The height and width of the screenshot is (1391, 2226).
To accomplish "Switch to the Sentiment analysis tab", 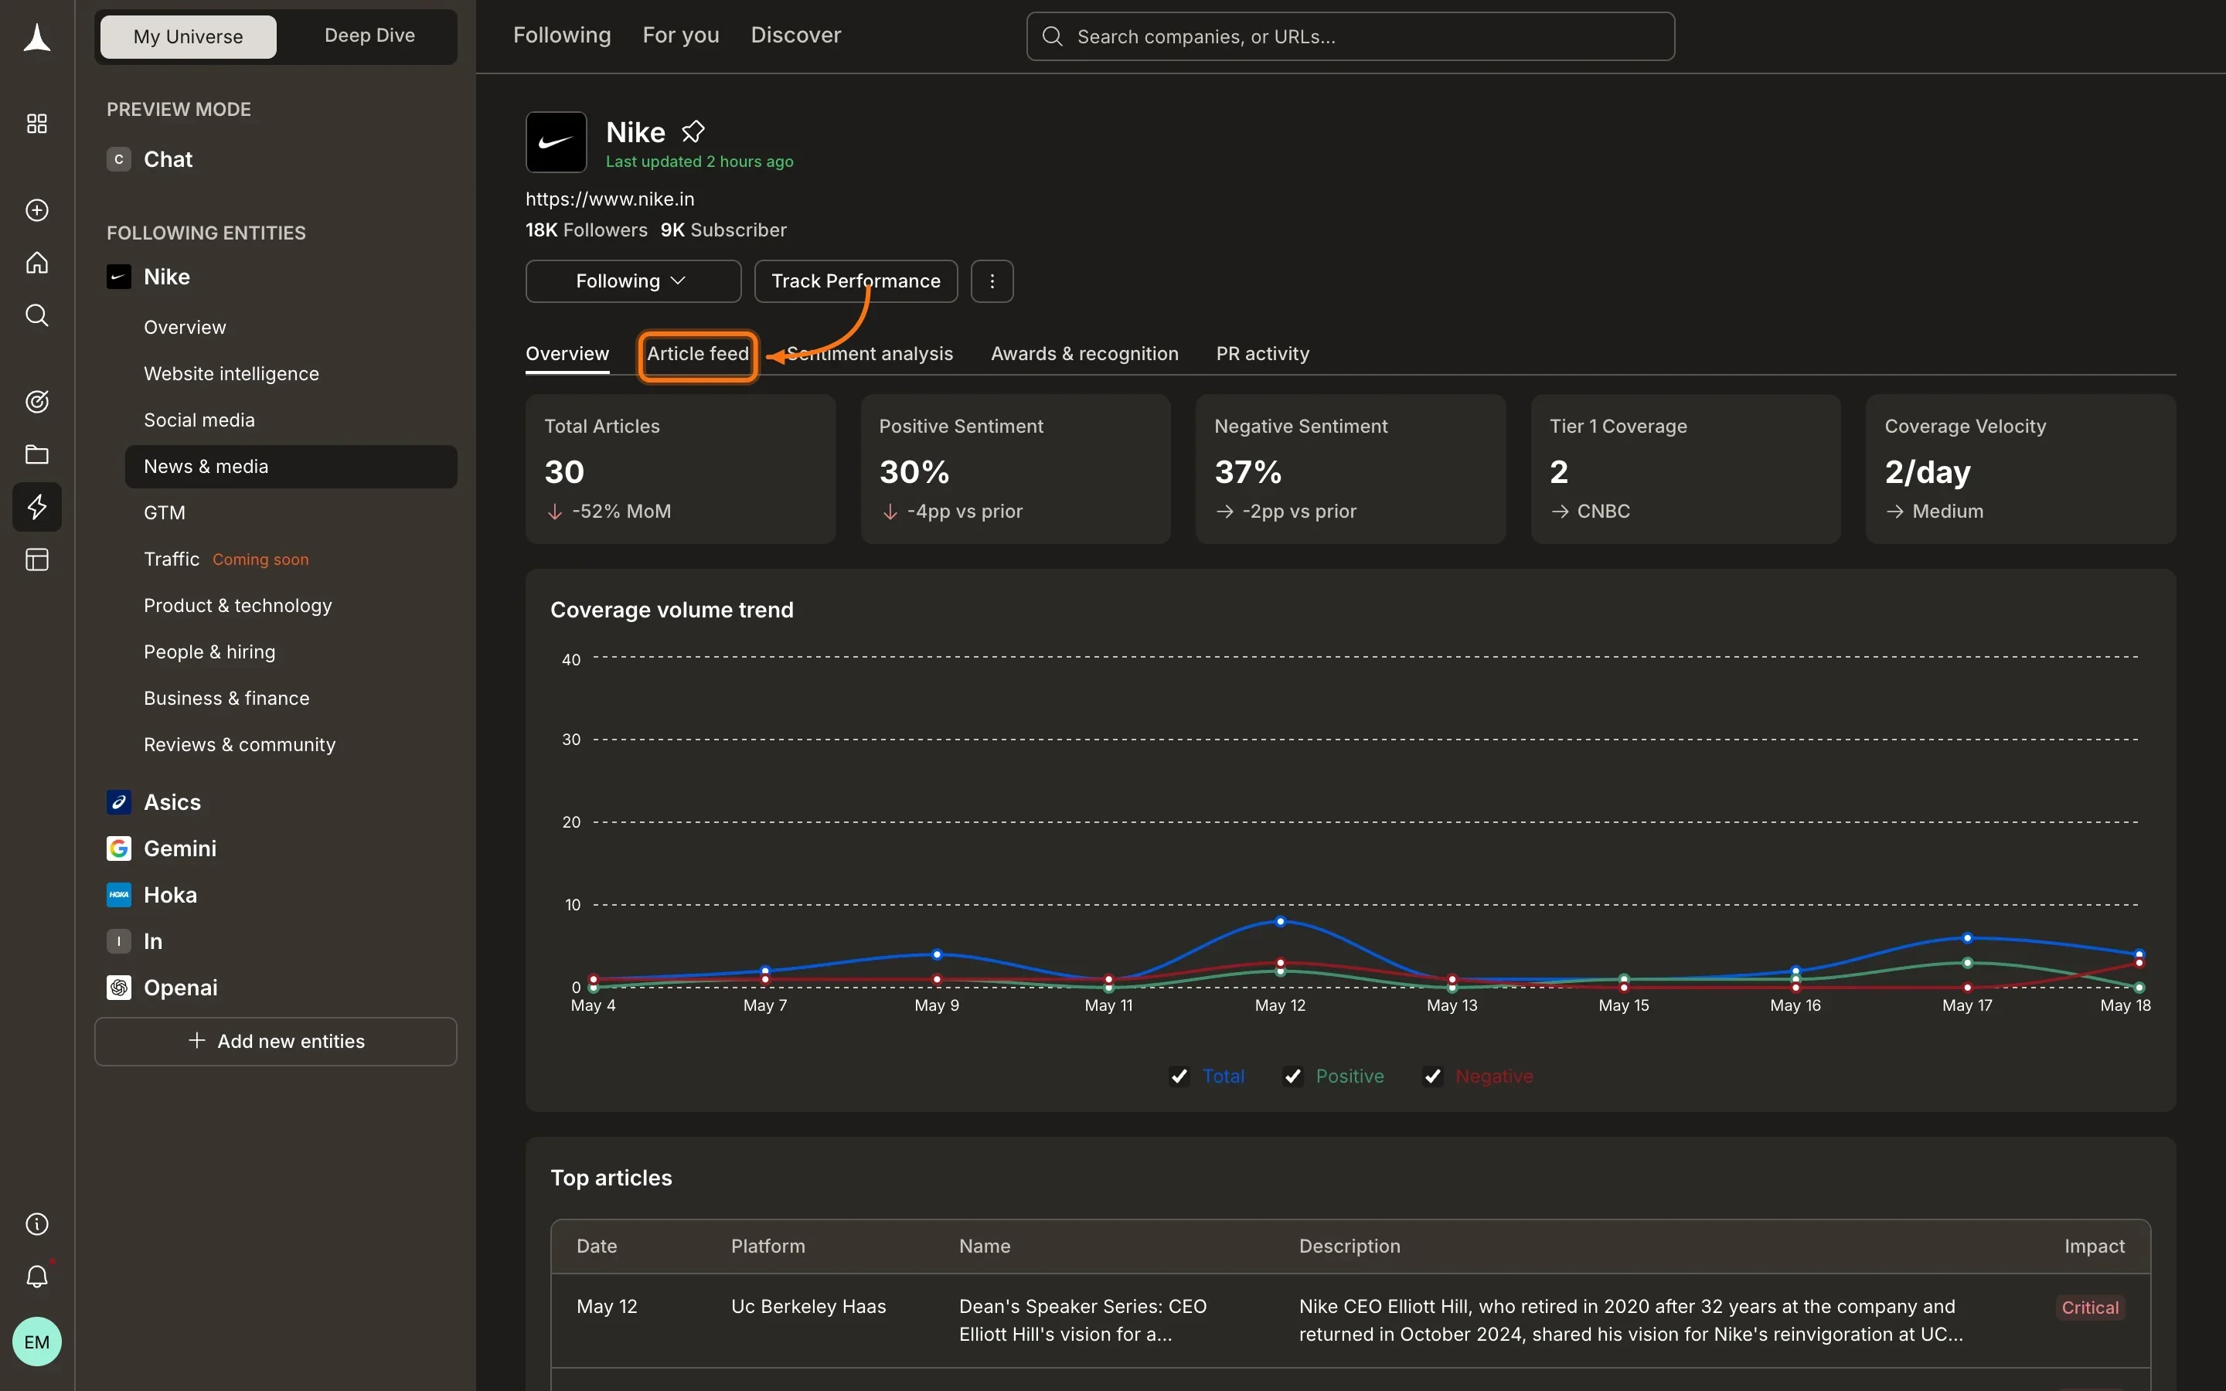I will coord(870,354).
